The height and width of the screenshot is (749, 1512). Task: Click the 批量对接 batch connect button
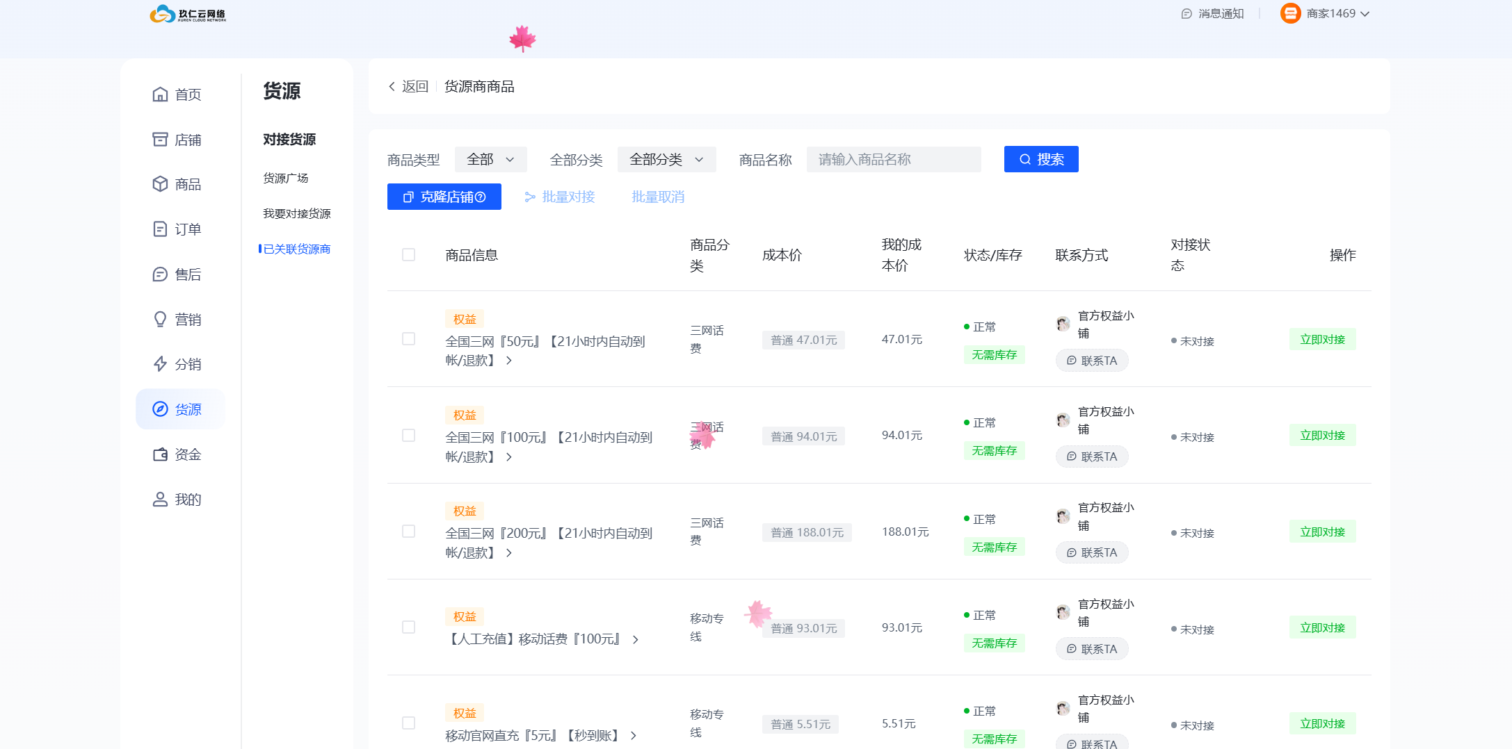[x=560, y=197]
